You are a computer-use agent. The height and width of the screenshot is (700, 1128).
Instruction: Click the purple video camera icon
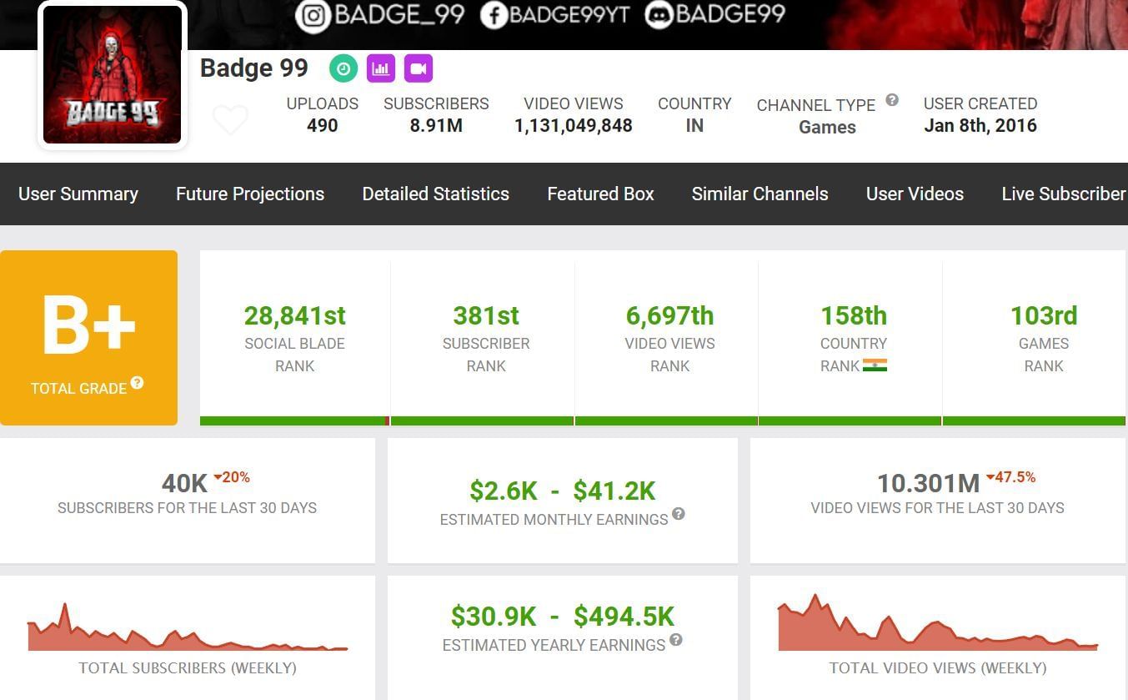[419, 68]
